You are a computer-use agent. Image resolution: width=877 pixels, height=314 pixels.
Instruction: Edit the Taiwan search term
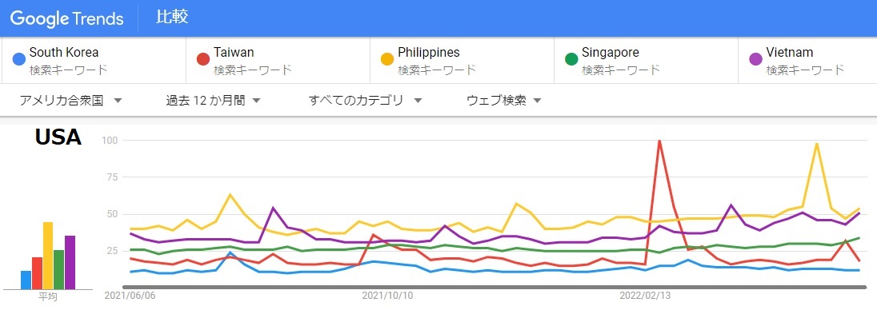pyautogui.click(x=278, y=61)
